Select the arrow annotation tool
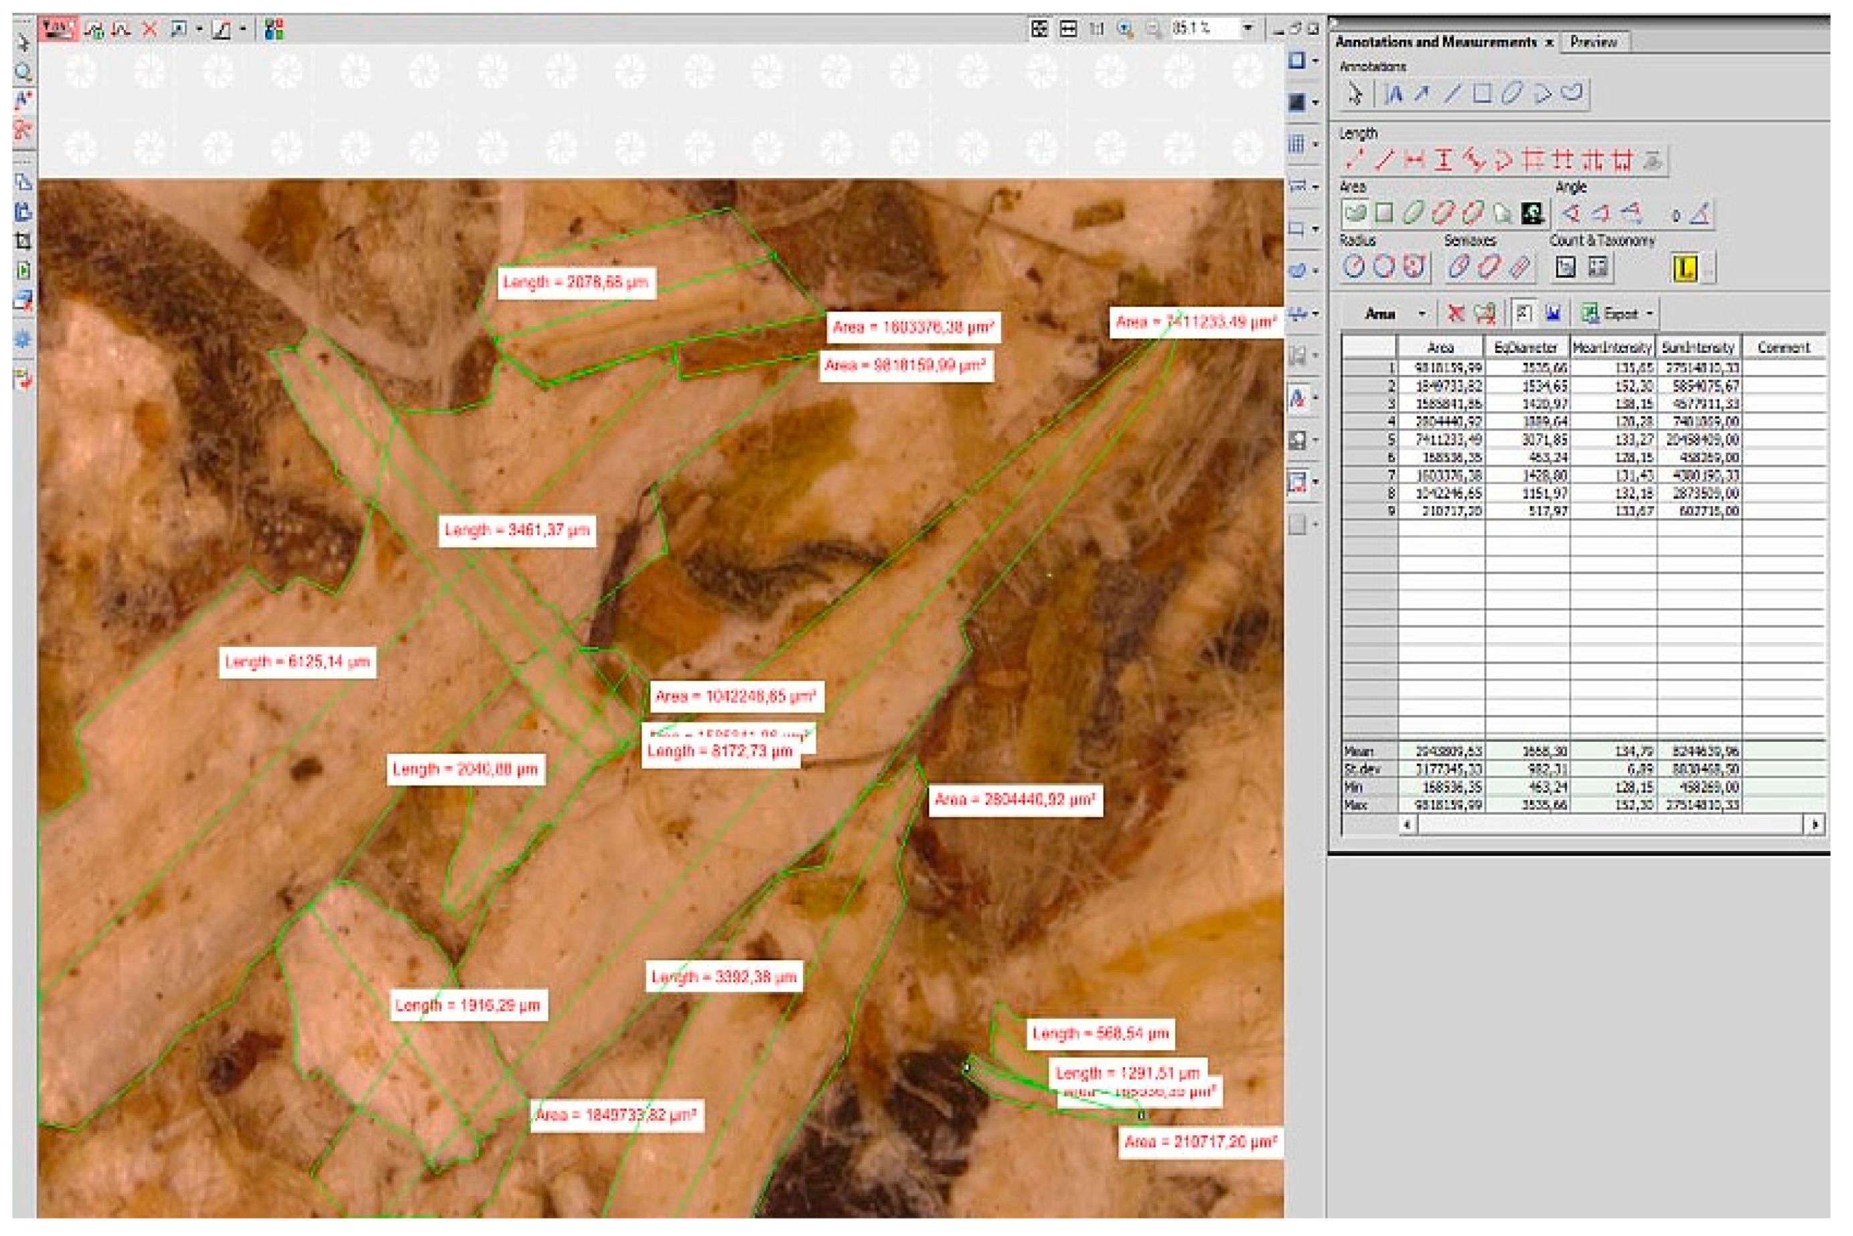Screen dimensions: 1853x1236 pyautogui.click(x=1422, y=94)
